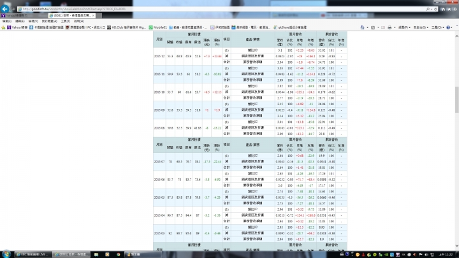459x258 pixels.
Task: Open the 工具(T) menu
Action: 65,22
